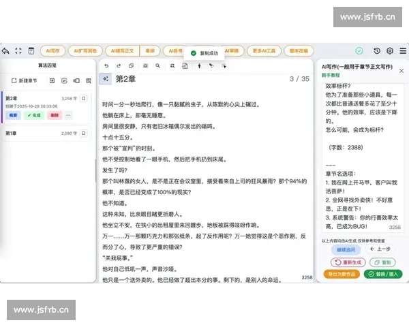Select the AI扩写润色 tab

click(87, 50)
